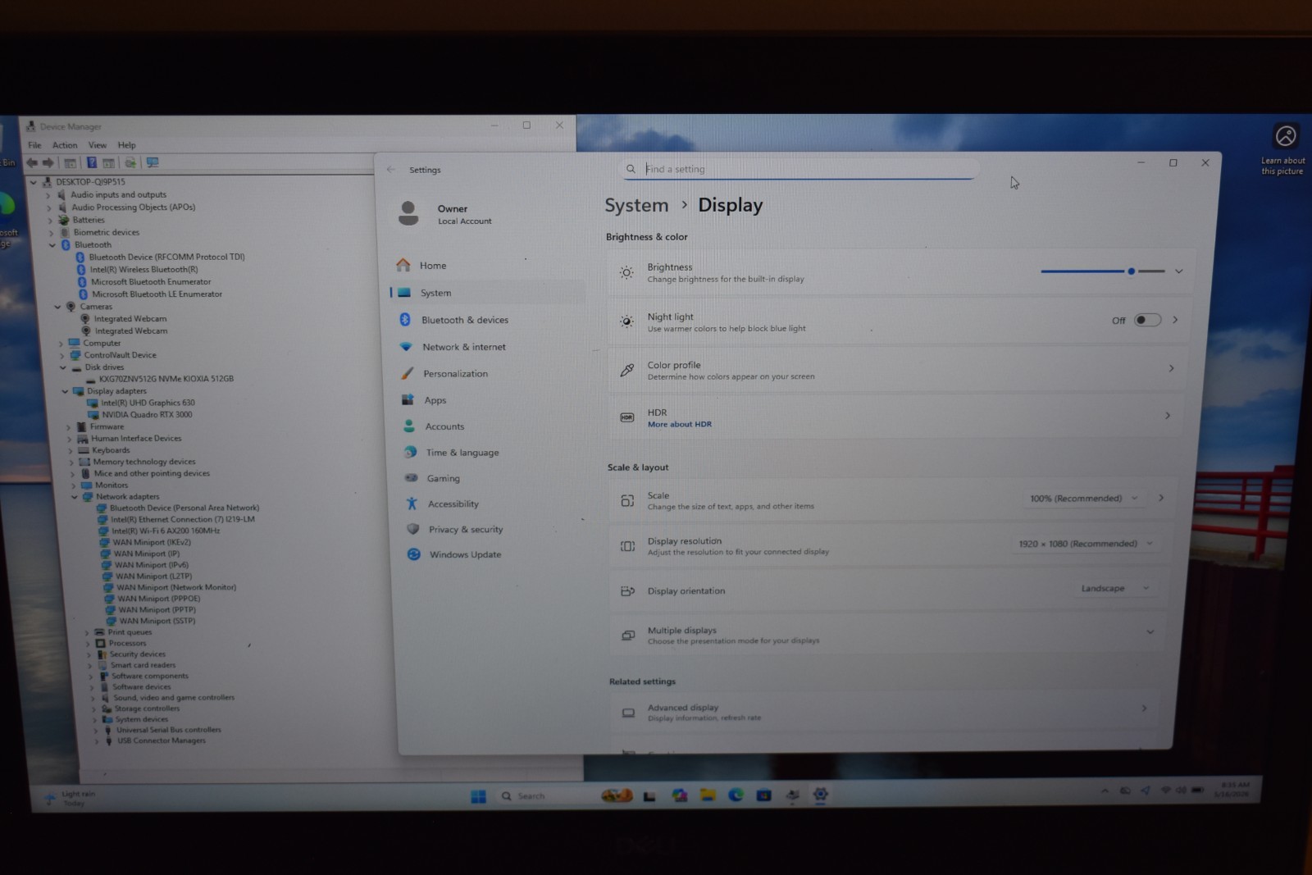The image size is (1312, 875).
Task: Click the Find a setting search box
Action: 799,169
